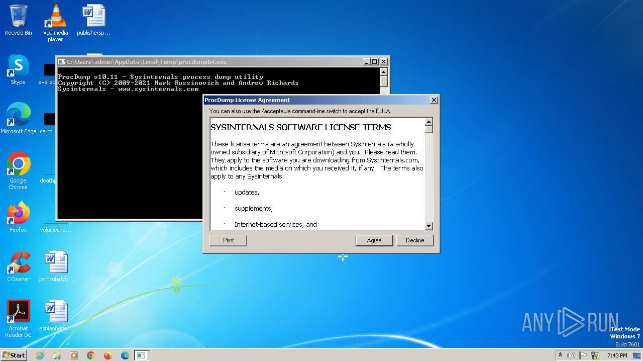The height and width of the screenshot is (362, 643).
Task: Click the 'www.sysinternals.com' console line
Action: [128, 89]
